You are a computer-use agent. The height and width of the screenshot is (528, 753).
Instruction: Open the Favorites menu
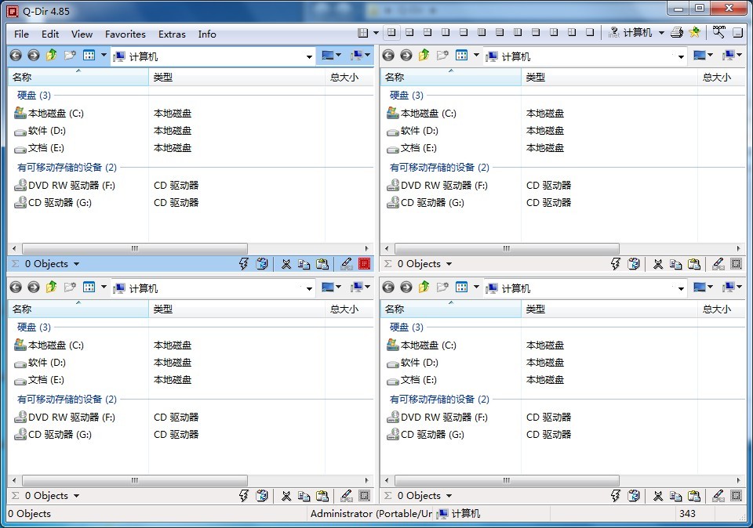125,34
